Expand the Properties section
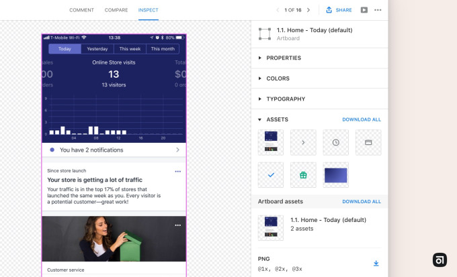The width and height of the screenshot is (457, 277). point(283,58)
